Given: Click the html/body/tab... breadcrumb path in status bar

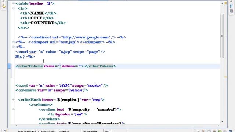Looking at the screenshot, I should [x=36, y=131].
